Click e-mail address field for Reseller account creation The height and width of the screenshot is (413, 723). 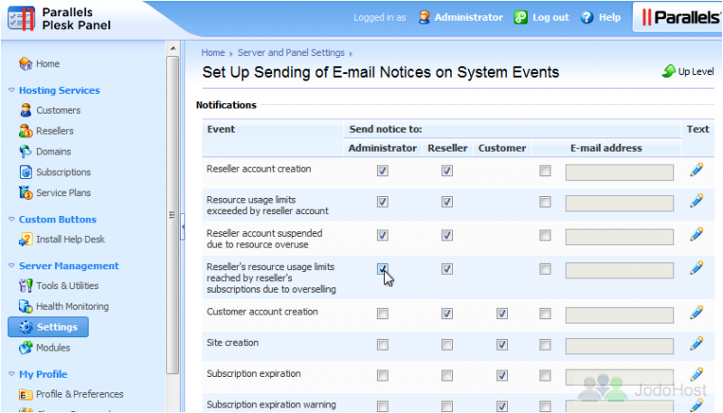[x=619, y=173]
